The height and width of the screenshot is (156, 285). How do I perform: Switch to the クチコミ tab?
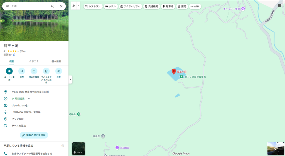click(x=34, y=61)
